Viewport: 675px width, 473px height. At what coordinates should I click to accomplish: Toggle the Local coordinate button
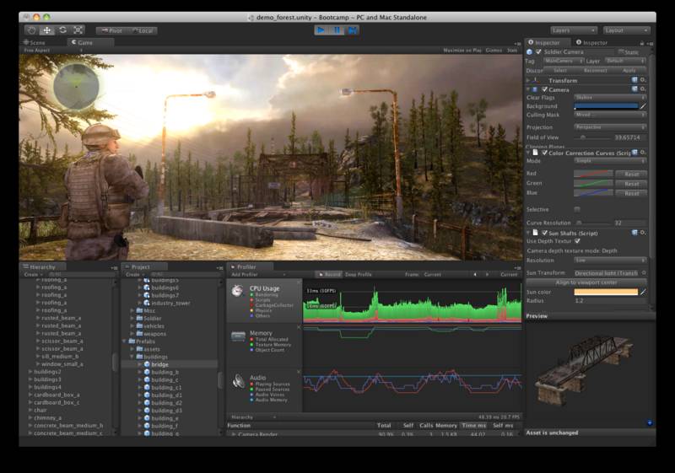[x=143, y=30]
